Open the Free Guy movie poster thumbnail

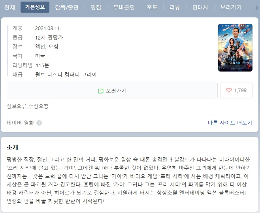coord(235,47)
